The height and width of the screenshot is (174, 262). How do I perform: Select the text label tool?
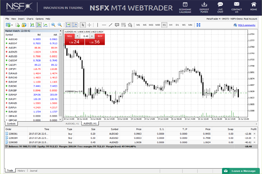[x=117, y=25]
